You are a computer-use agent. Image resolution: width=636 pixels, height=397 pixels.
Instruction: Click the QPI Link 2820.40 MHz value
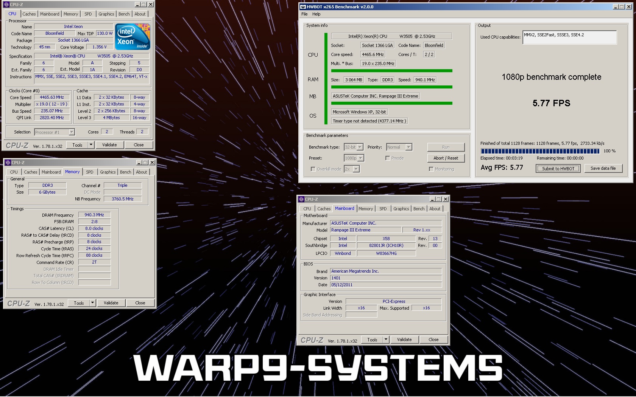pyautogui.click(x=52, y=118)
